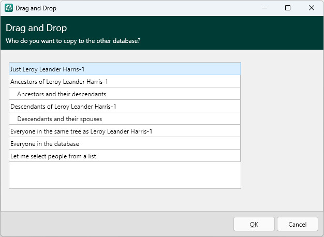Cancel the copy operation

click(x=297, y=224)
